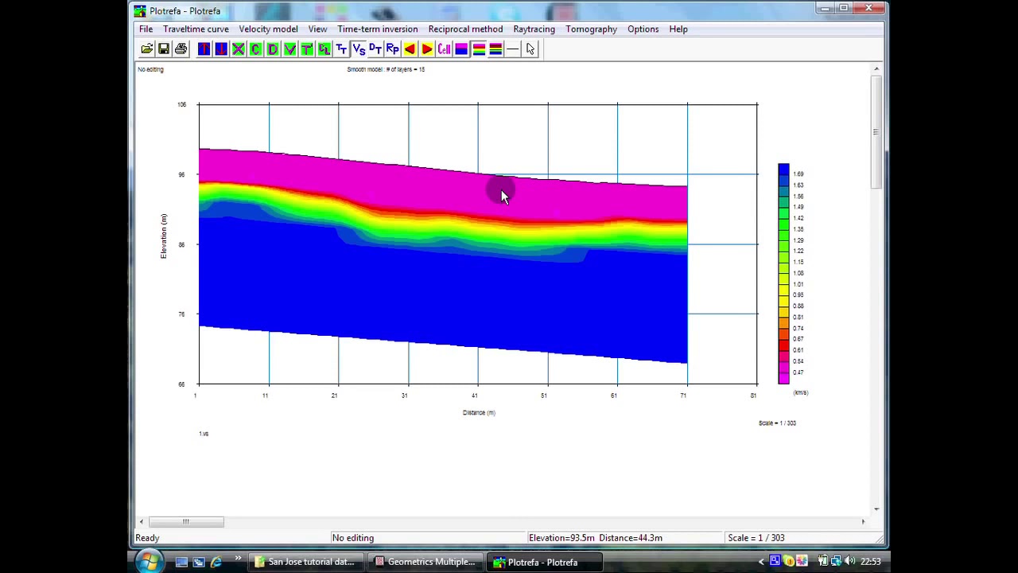Click the Cell toolbar icon
The height and width of the screenshot is (573, 1018).
click(x=444, y=49)
